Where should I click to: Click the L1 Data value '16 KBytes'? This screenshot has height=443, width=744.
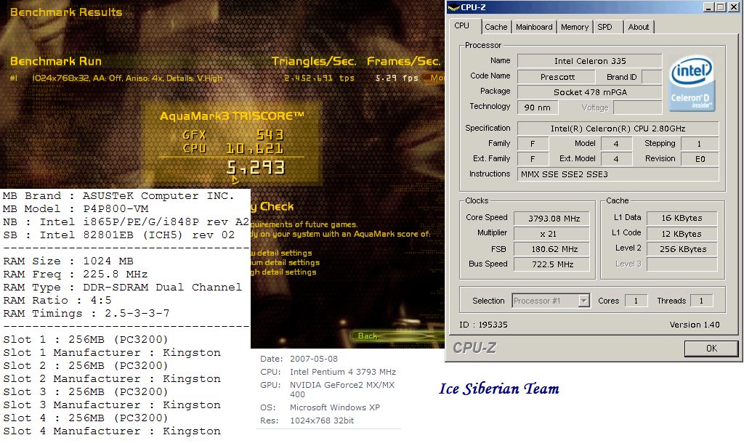(682, 218)
